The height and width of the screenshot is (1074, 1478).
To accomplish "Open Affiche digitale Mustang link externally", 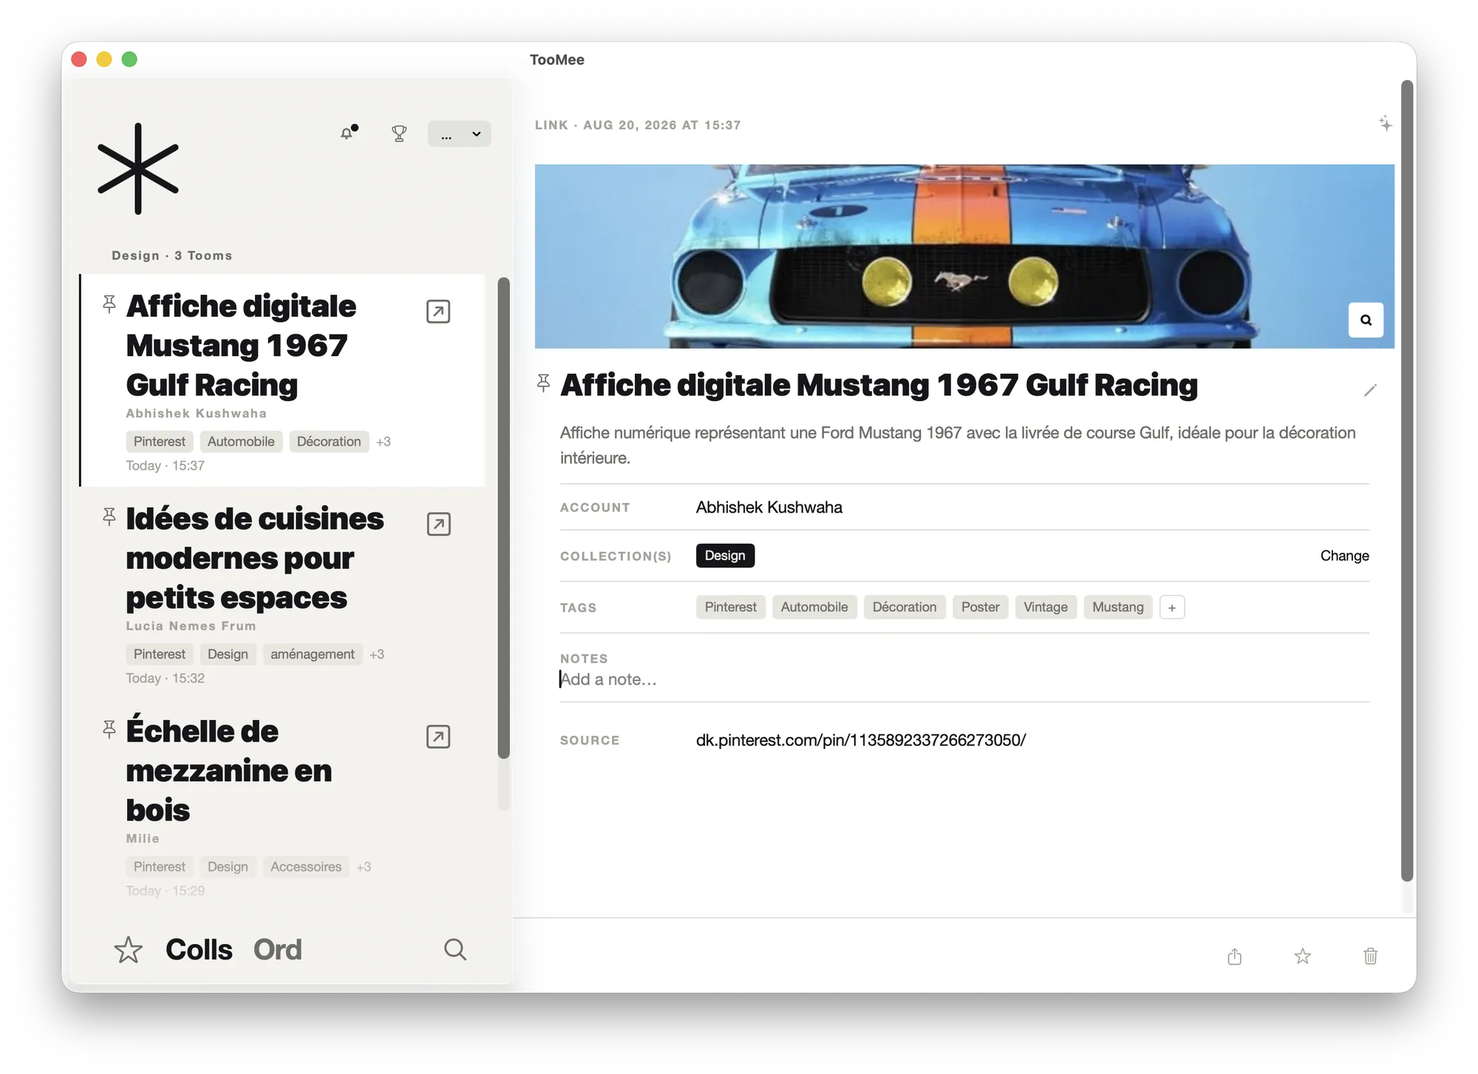I will 438,312.
